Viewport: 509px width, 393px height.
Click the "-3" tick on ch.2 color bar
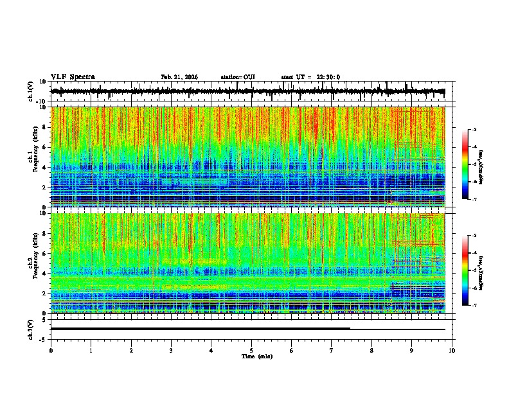474,236
